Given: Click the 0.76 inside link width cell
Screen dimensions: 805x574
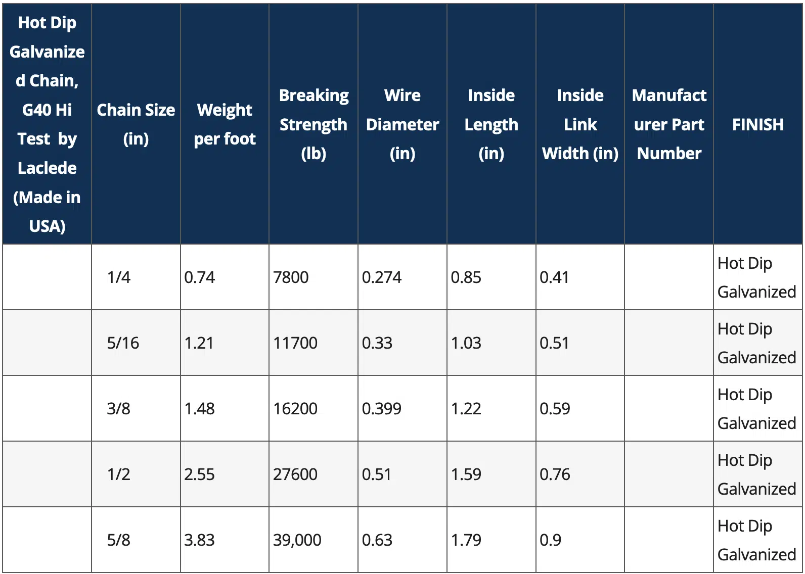Looking at the screenshot, I should pyautogui.click(x=555, y=474).
